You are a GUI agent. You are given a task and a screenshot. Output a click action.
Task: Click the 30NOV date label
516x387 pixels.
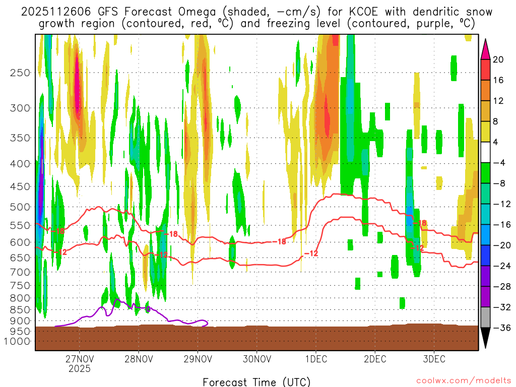[256, 359]
